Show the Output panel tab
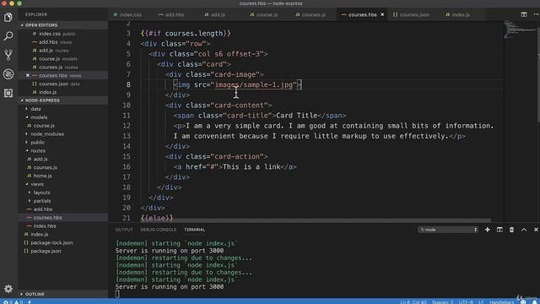Viewport: 540px width, 304px height. 124,230
